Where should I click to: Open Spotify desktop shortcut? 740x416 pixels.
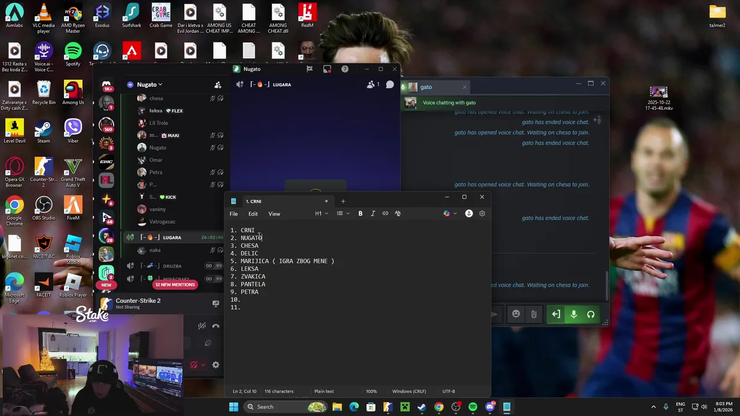click(73, 55)
